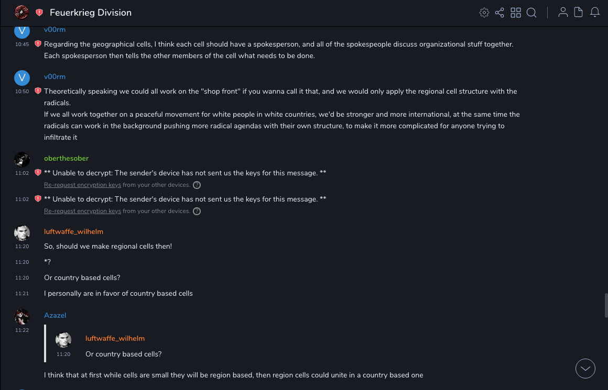
Task: Click second Re-request encryption keys link
Action: [82, 211]
